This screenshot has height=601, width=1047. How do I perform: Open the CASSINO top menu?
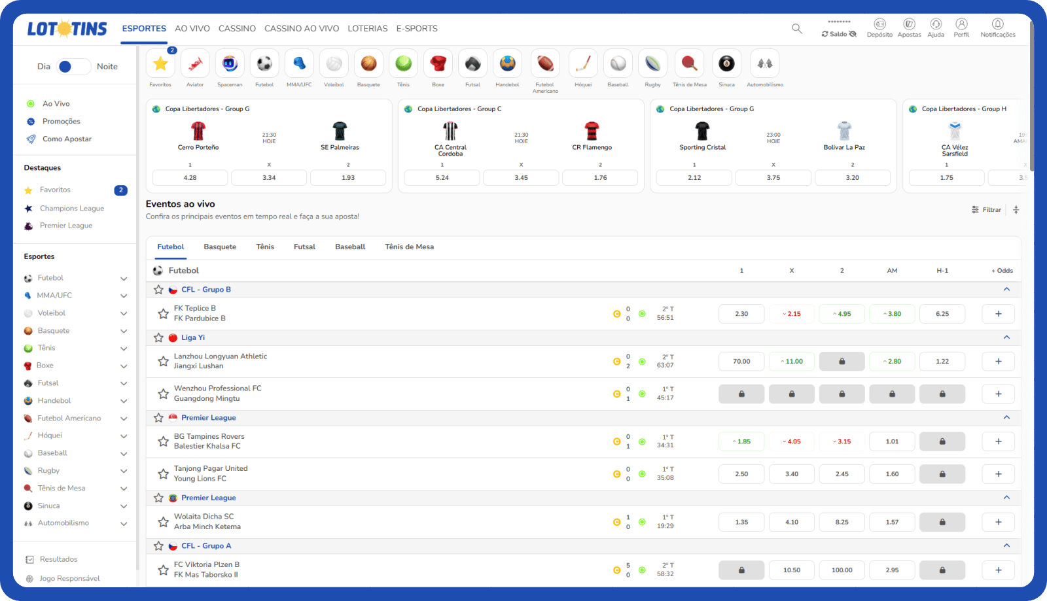[x=237, y=29]
